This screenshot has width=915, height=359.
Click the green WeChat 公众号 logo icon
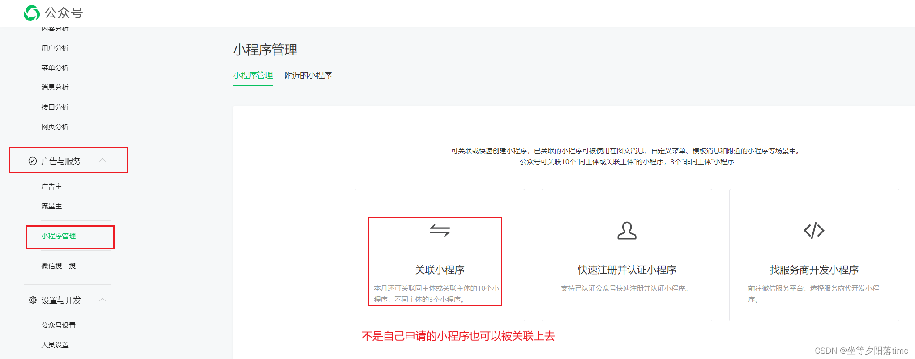coord(32,13)
